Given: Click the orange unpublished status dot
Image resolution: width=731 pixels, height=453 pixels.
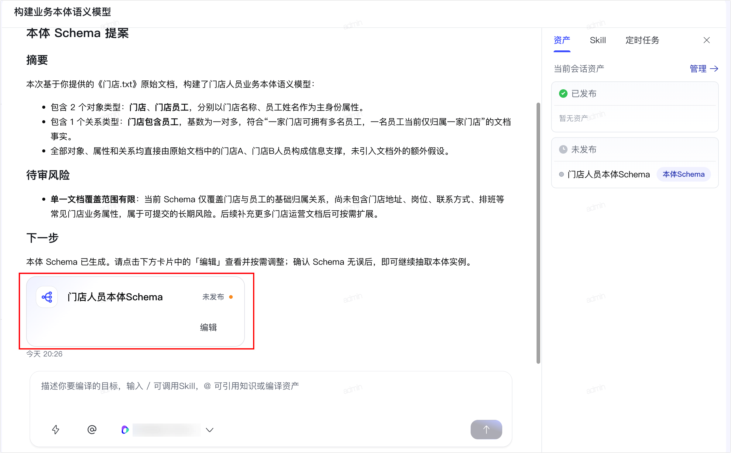Looking at the screenshot, I should click(x=231, y=297).
